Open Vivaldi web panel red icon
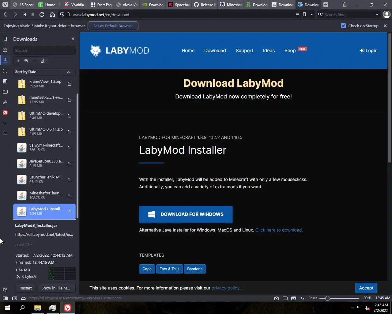392x314 pixels. coord(5,113)
